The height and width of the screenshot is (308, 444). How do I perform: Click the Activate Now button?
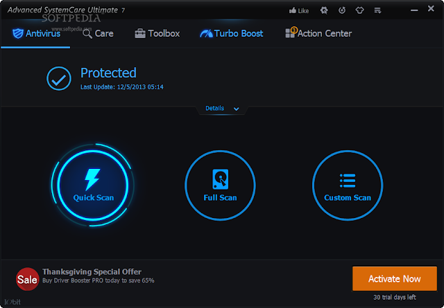(395, 279)
